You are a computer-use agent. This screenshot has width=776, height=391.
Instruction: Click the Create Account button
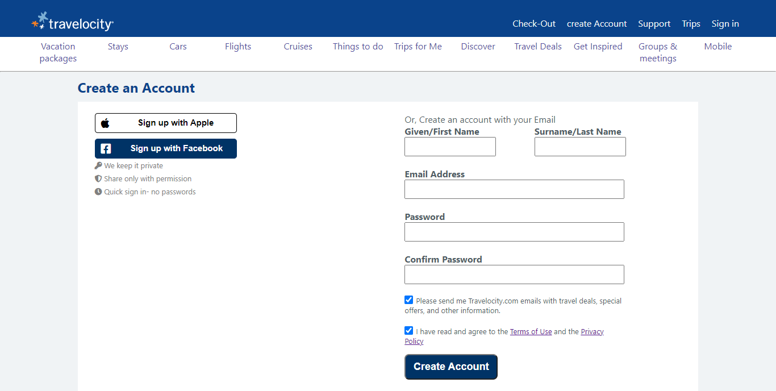451,367
